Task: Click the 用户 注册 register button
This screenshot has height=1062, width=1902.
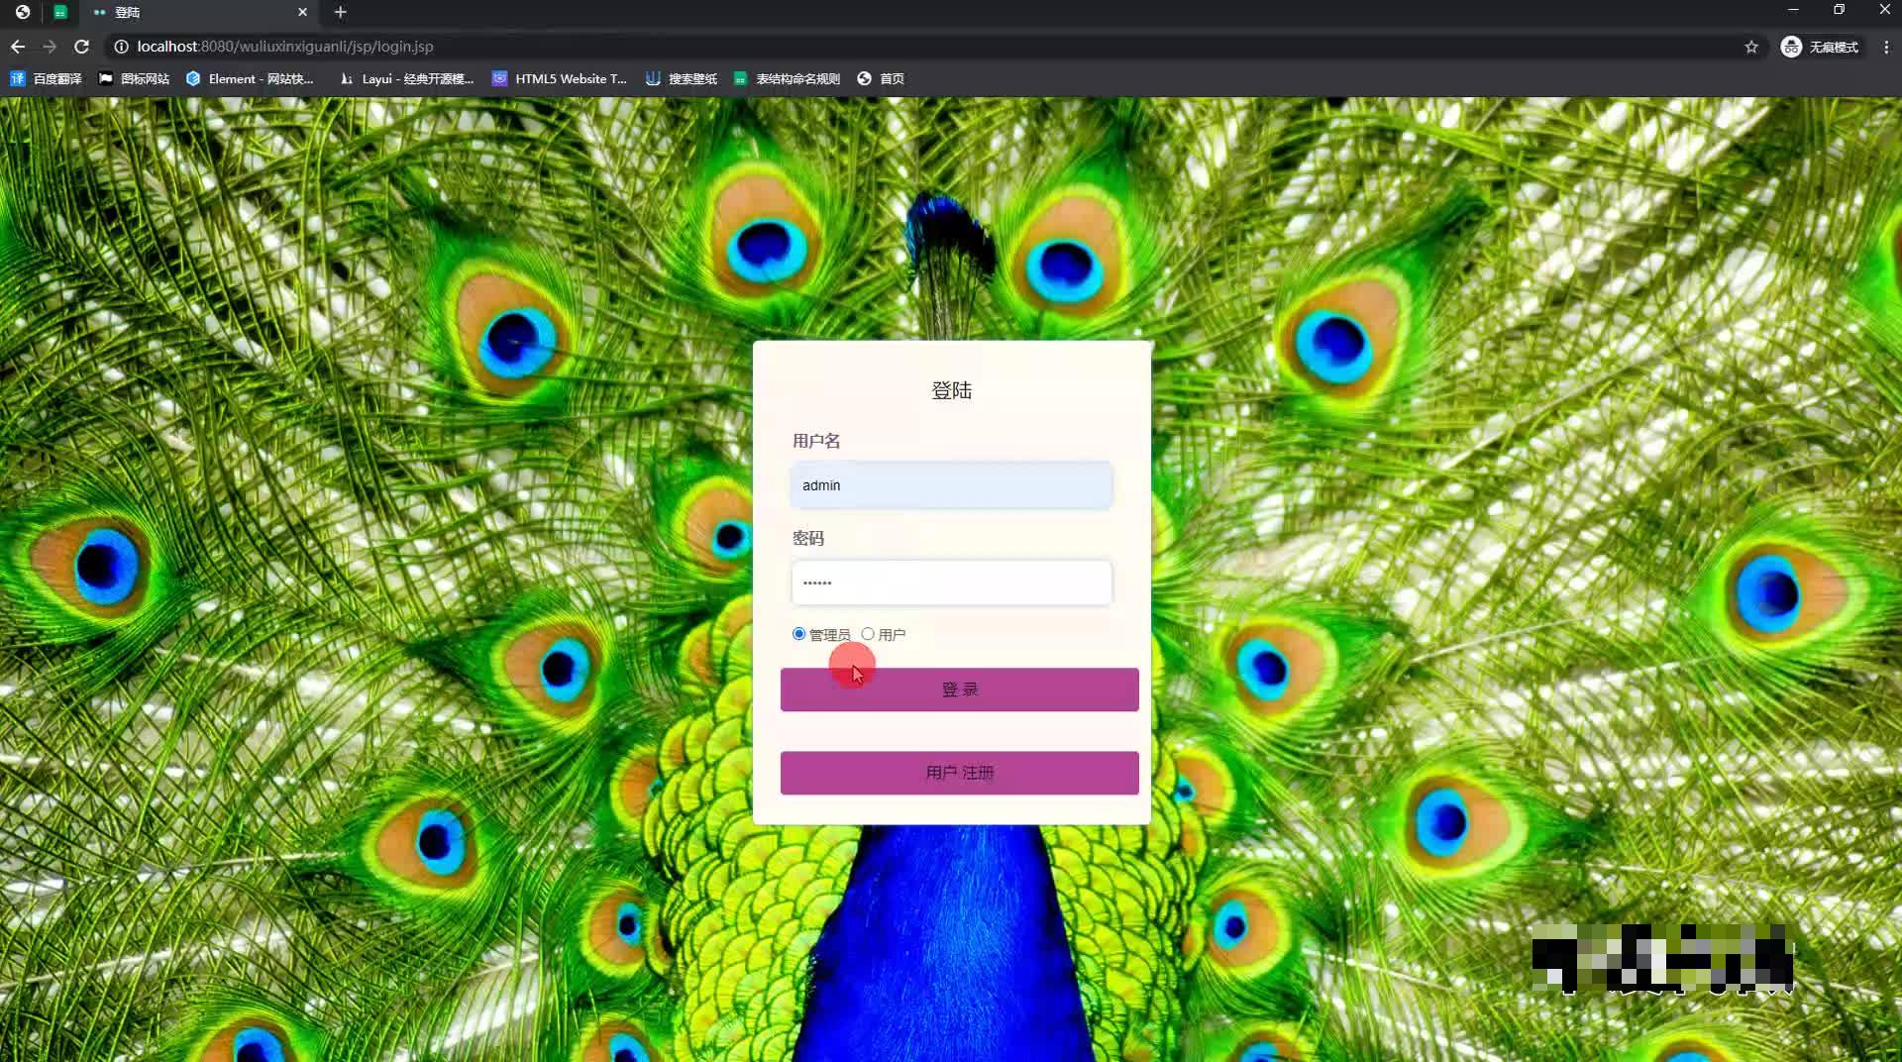Action: click(959, 773)
